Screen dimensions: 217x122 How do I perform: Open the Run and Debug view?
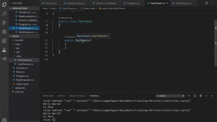[x=4, y=32]
